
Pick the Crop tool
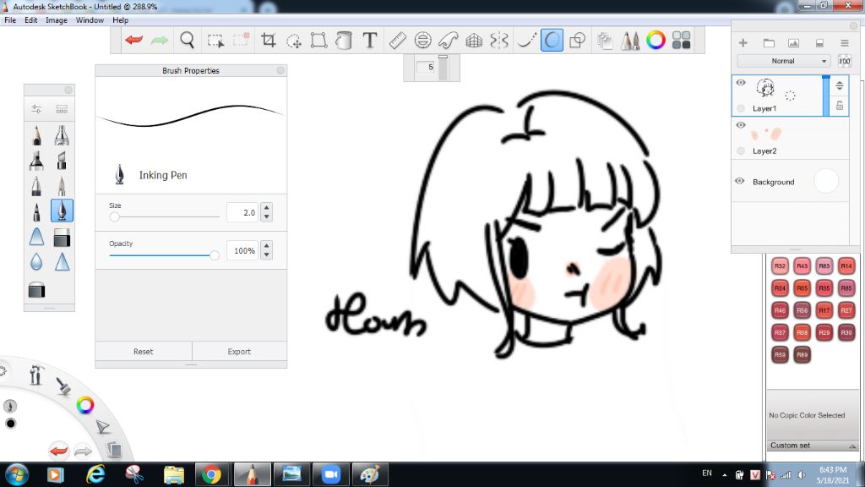(x=268, y=40)
